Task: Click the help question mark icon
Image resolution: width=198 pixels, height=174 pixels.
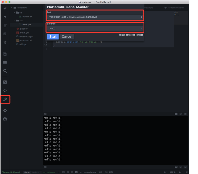Action: point(5,119)
